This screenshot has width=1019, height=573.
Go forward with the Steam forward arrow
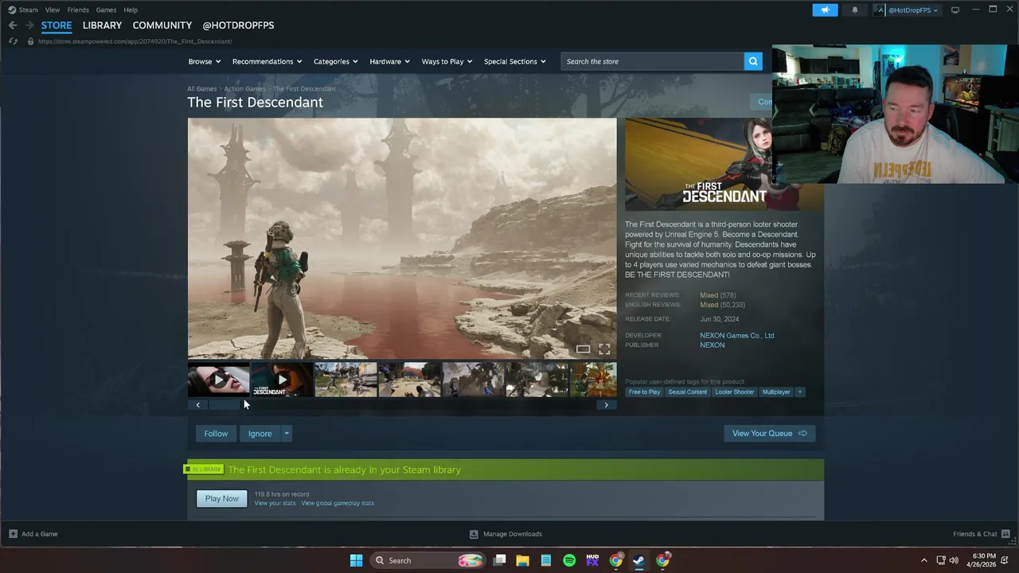click(x=29, y=25)
